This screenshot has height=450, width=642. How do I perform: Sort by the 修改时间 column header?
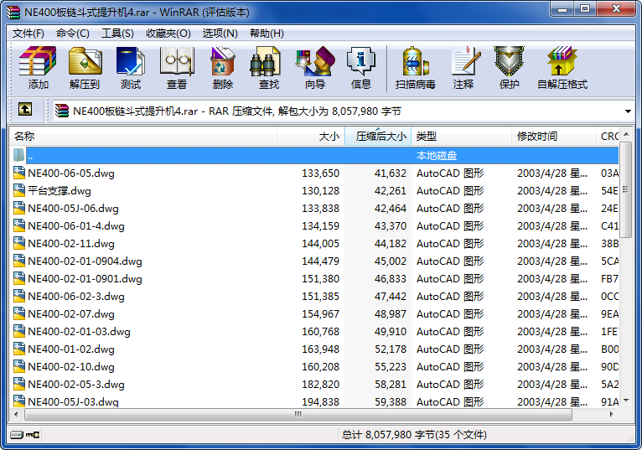[553, 137]
